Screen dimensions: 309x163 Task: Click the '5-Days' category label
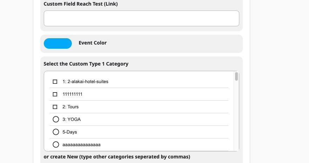70,132
